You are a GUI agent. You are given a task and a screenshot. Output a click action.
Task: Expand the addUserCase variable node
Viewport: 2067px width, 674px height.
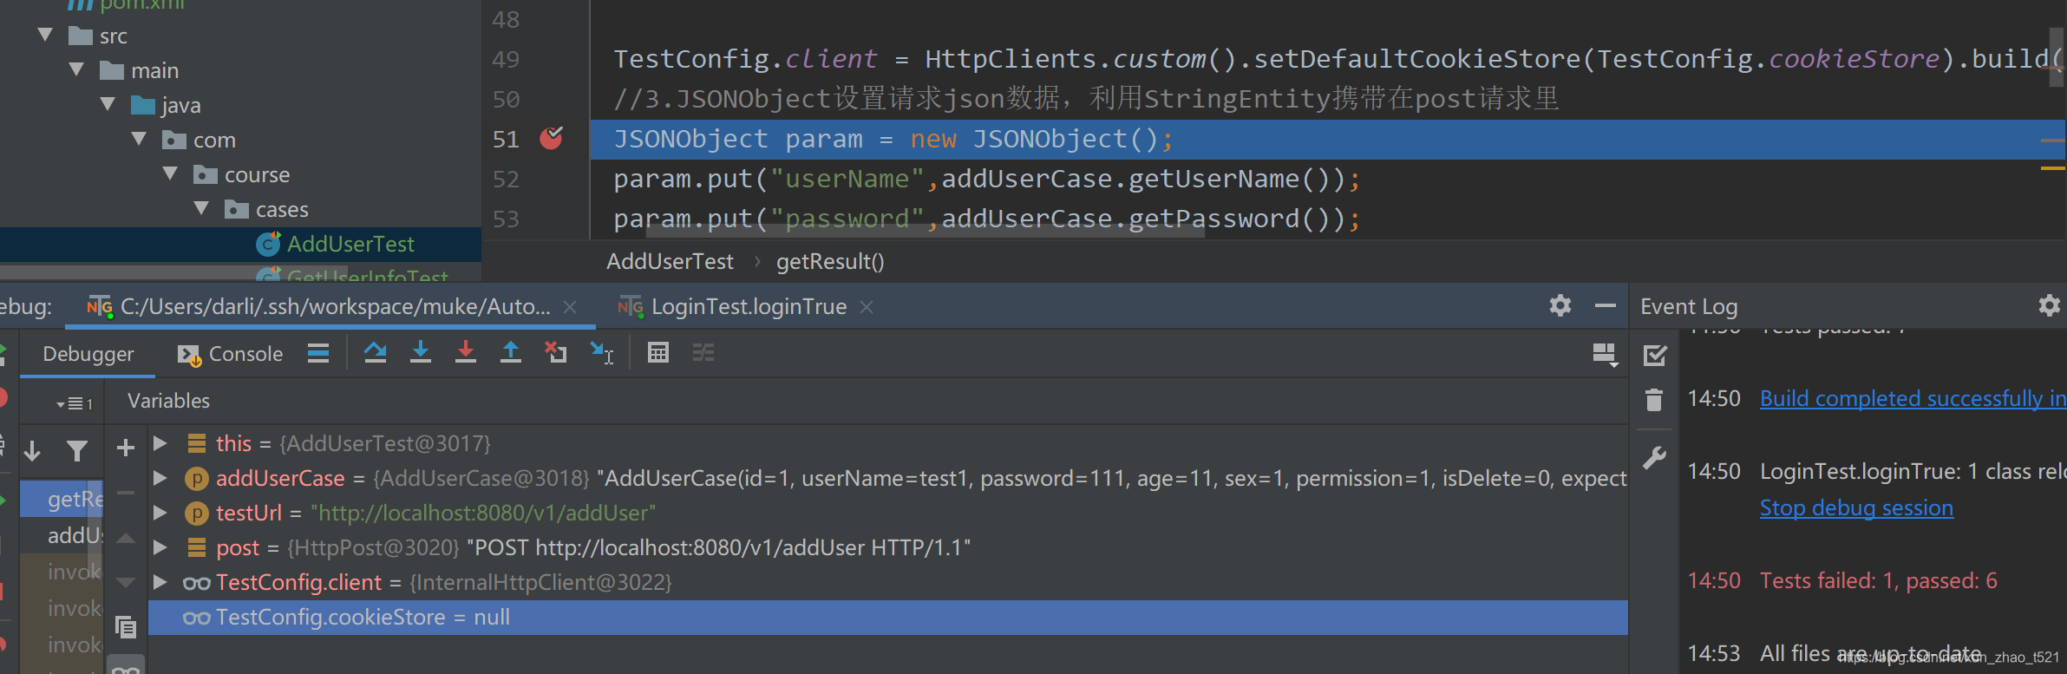160,478
